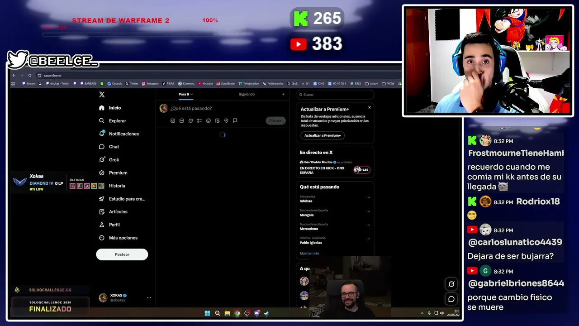Show hidden system tray icons
The height and width of the screenshot is (326, 579).
coord(422,313)
